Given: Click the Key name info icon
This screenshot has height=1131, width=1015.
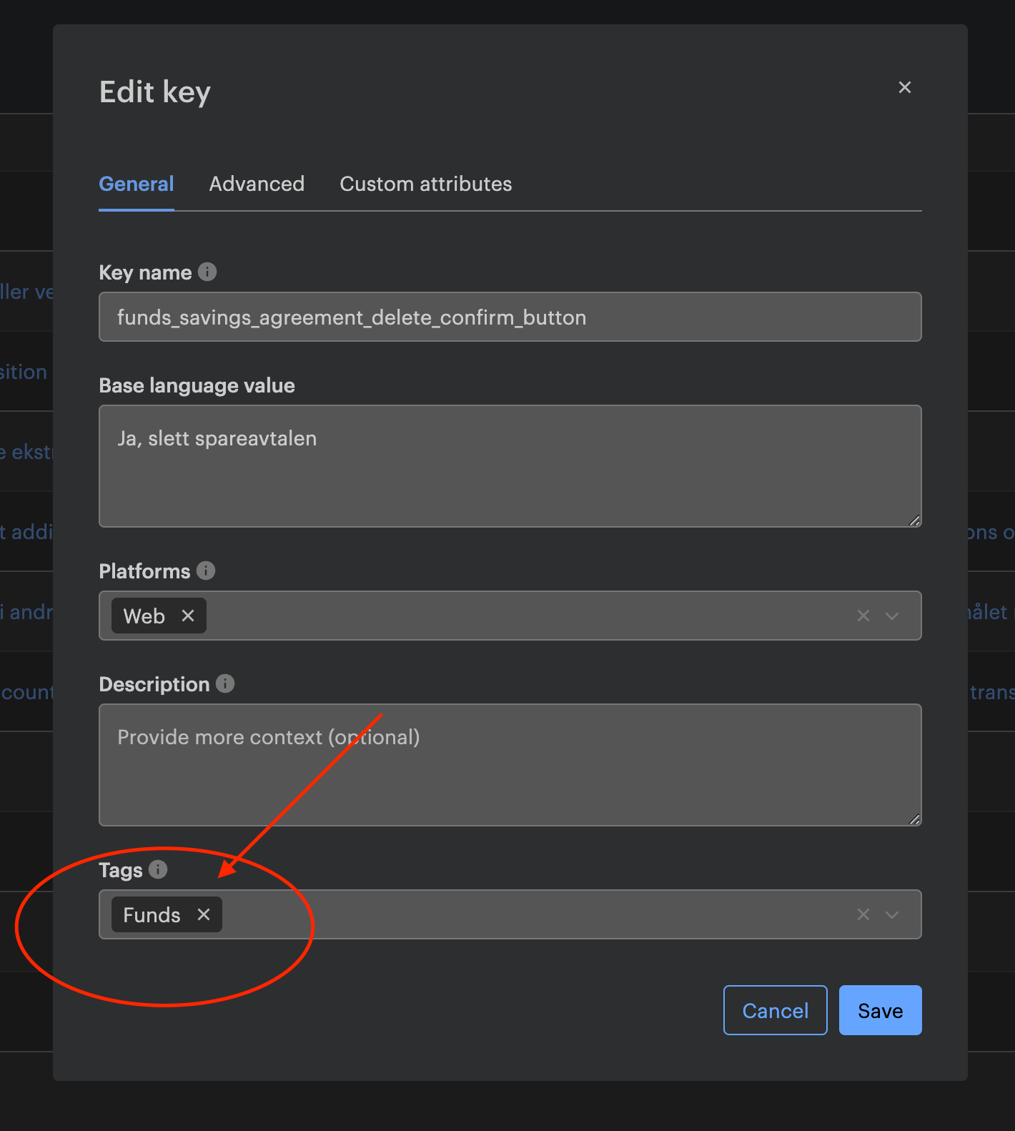Looking at the screenshot, I should tap(207, 272).
